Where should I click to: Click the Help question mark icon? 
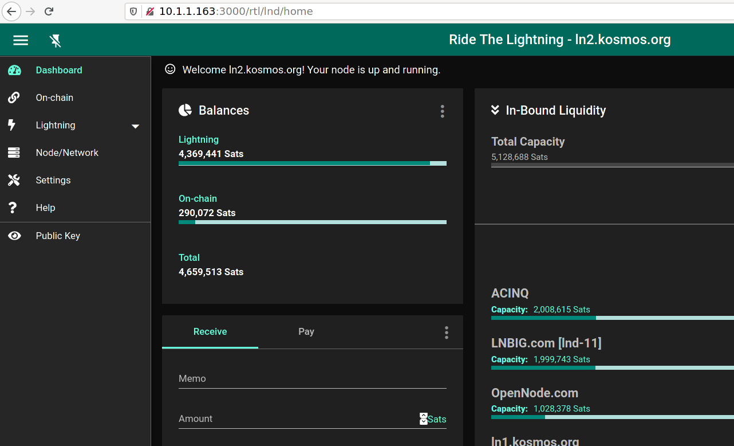pyautogui.click(x=13, y=208)
